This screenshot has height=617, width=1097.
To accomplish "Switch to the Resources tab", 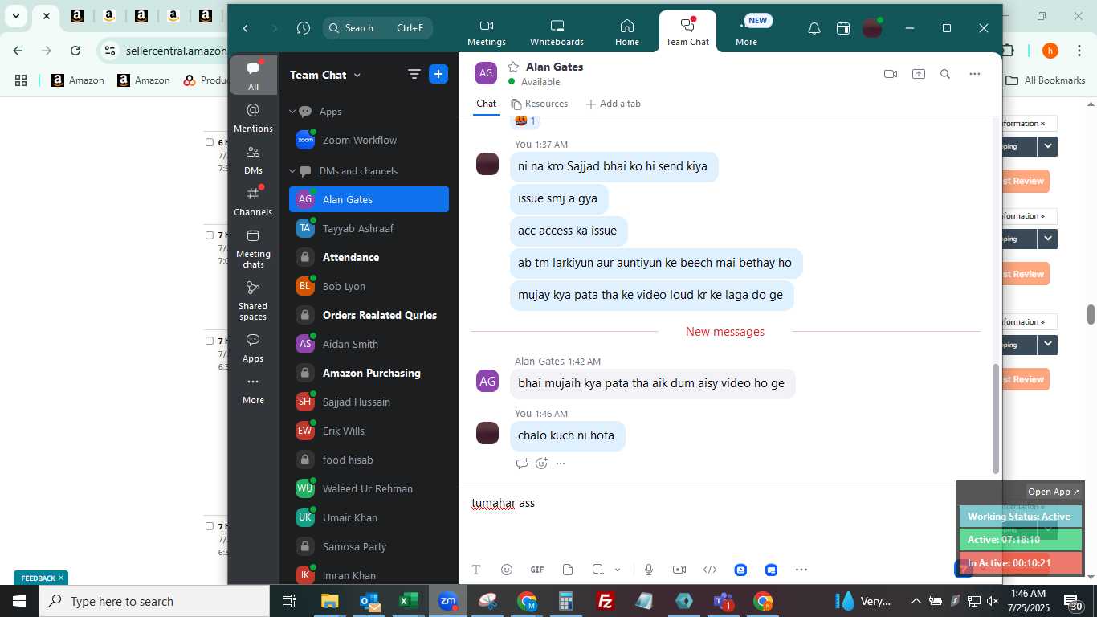I will pos(539,104).
